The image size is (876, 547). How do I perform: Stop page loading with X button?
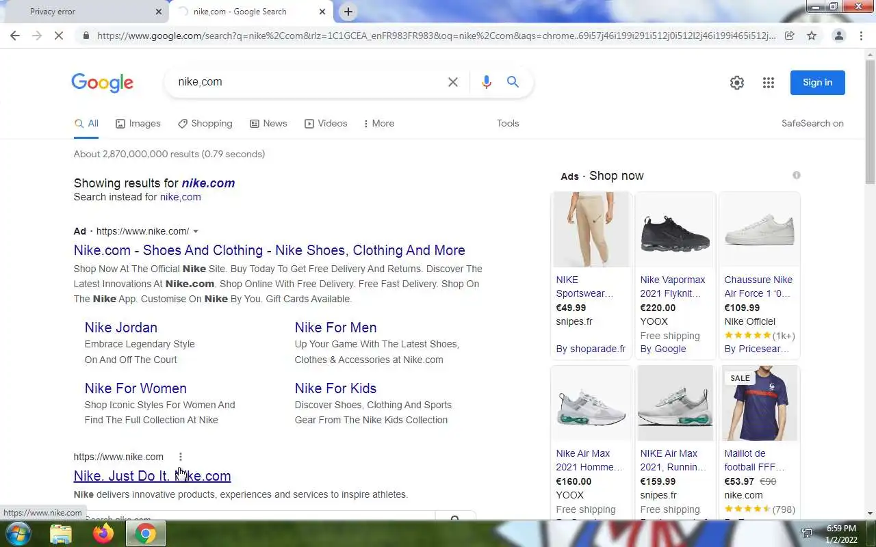(59, 36)
